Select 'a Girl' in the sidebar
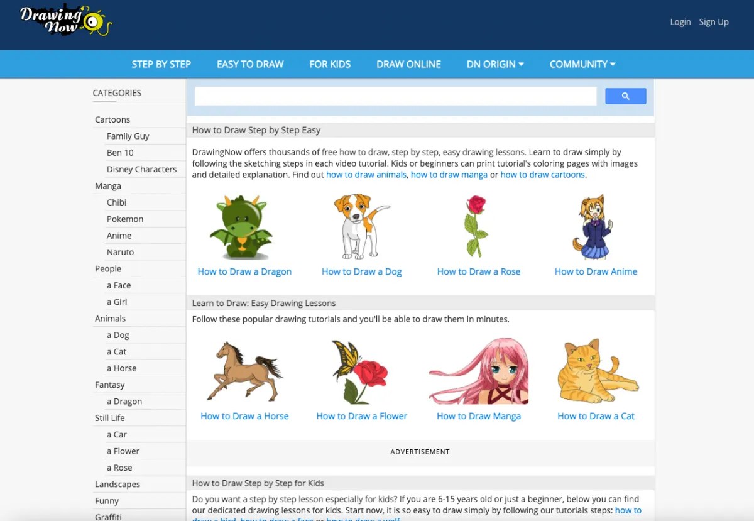The height and width of the screenshot is (521, 754). (x=117, y=302)
